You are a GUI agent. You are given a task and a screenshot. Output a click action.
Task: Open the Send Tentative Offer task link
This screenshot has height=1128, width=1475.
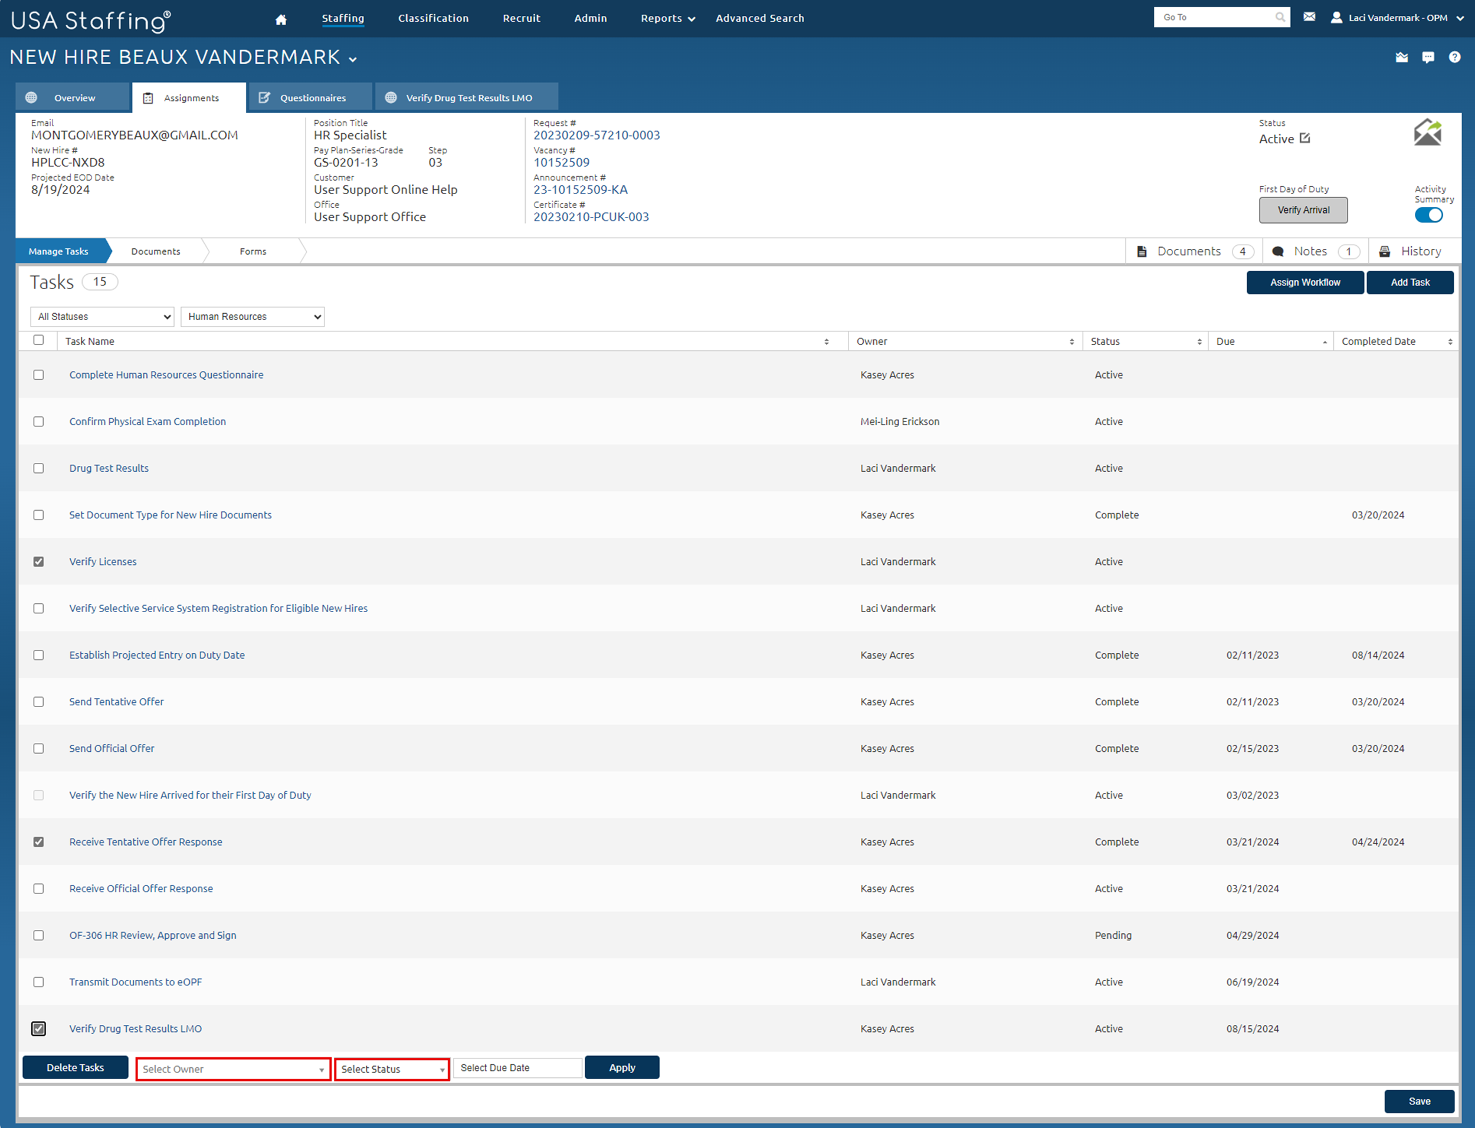(x=116, y=701)
